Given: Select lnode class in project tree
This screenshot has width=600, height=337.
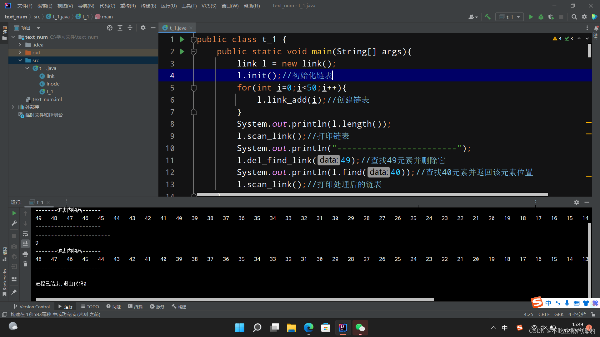Looking at the screenshot, I should (50, 84).
